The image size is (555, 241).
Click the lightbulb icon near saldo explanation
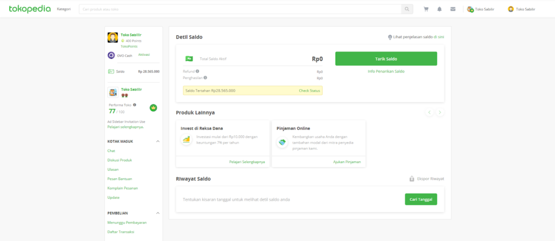(390, 37)
